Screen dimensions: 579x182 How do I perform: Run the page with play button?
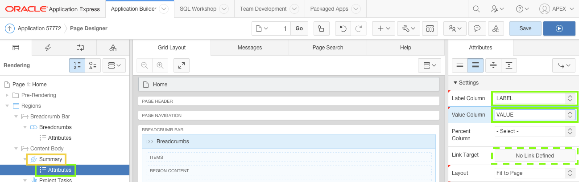pos(559,28)
